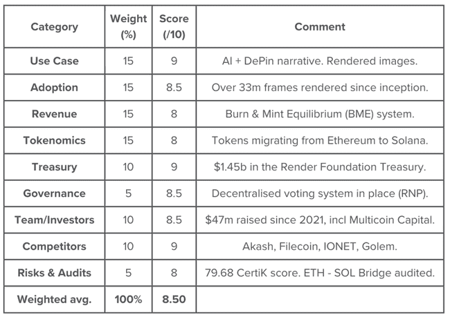Select the Category column header
The height and width of the screenshot is (317, 450).
tap(54, 27)
